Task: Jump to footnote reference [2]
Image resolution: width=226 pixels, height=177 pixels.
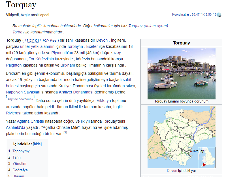Action: 65,132
